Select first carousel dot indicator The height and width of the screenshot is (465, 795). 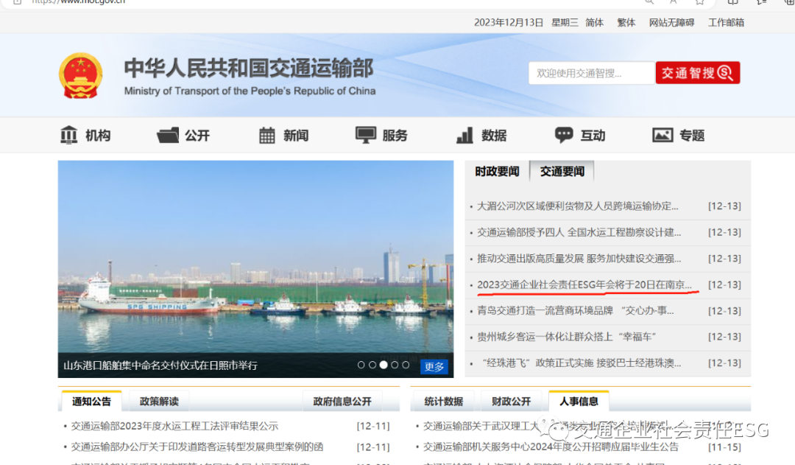(x=361, y=365)
